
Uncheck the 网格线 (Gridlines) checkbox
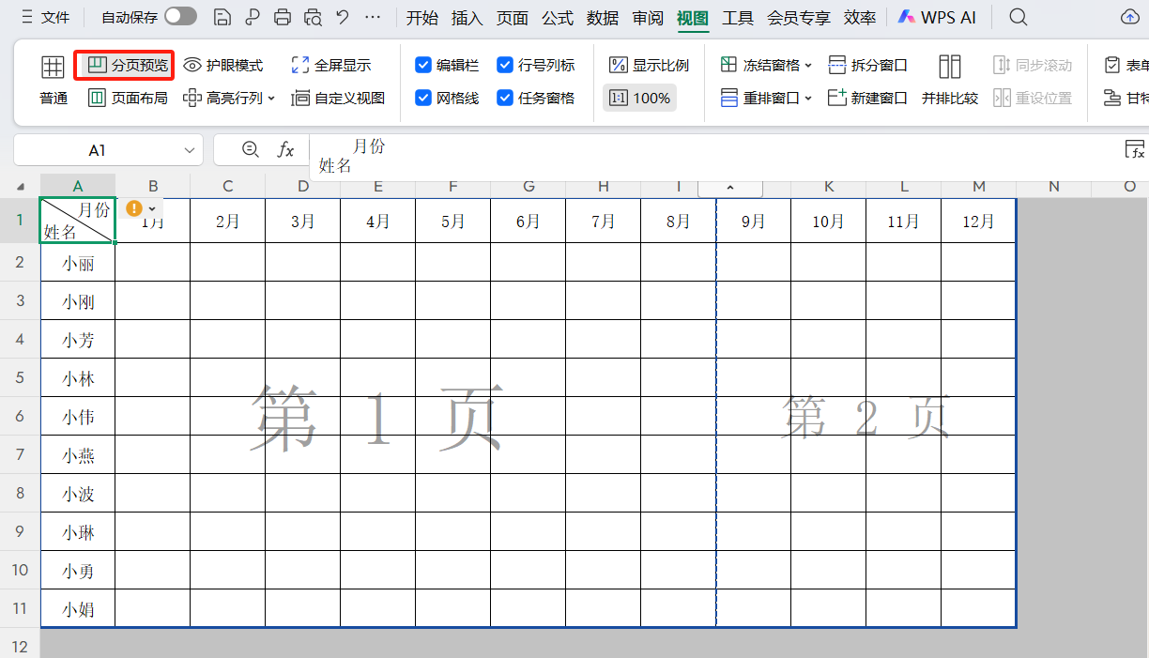point(424,97)
